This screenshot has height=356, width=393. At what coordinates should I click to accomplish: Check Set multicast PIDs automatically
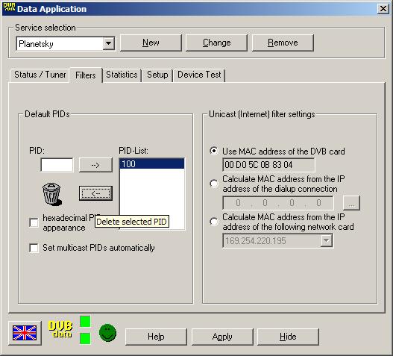[x=34, y=248]
